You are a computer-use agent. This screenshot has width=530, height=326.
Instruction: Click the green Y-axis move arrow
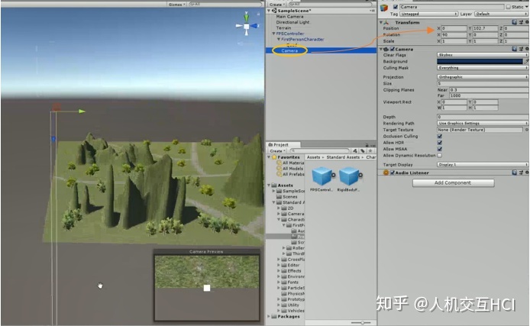82,111
